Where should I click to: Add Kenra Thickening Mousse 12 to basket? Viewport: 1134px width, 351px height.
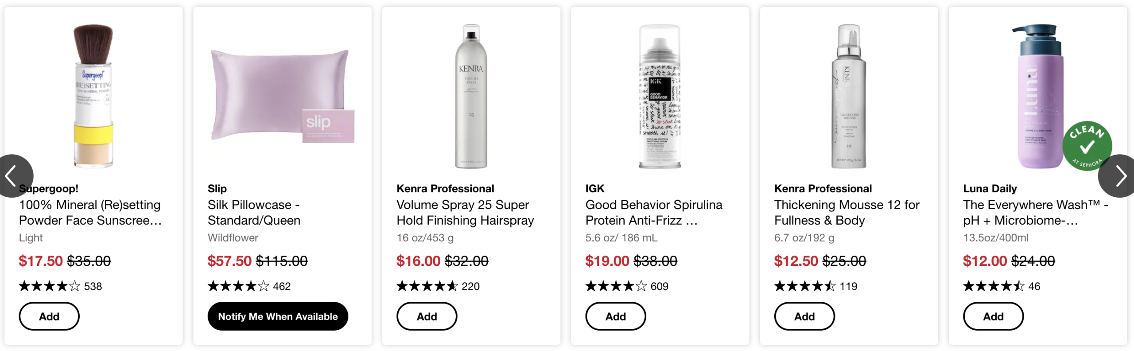(804, 316)
